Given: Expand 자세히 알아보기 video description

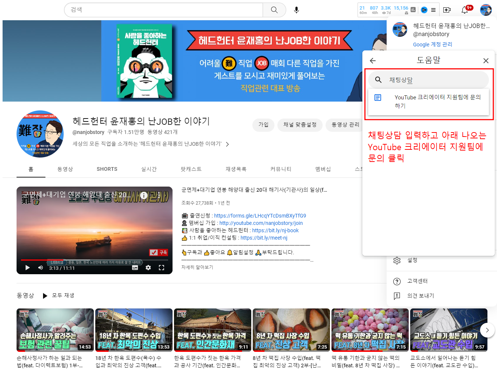Looking at the screenshot, I should point(197,267).
